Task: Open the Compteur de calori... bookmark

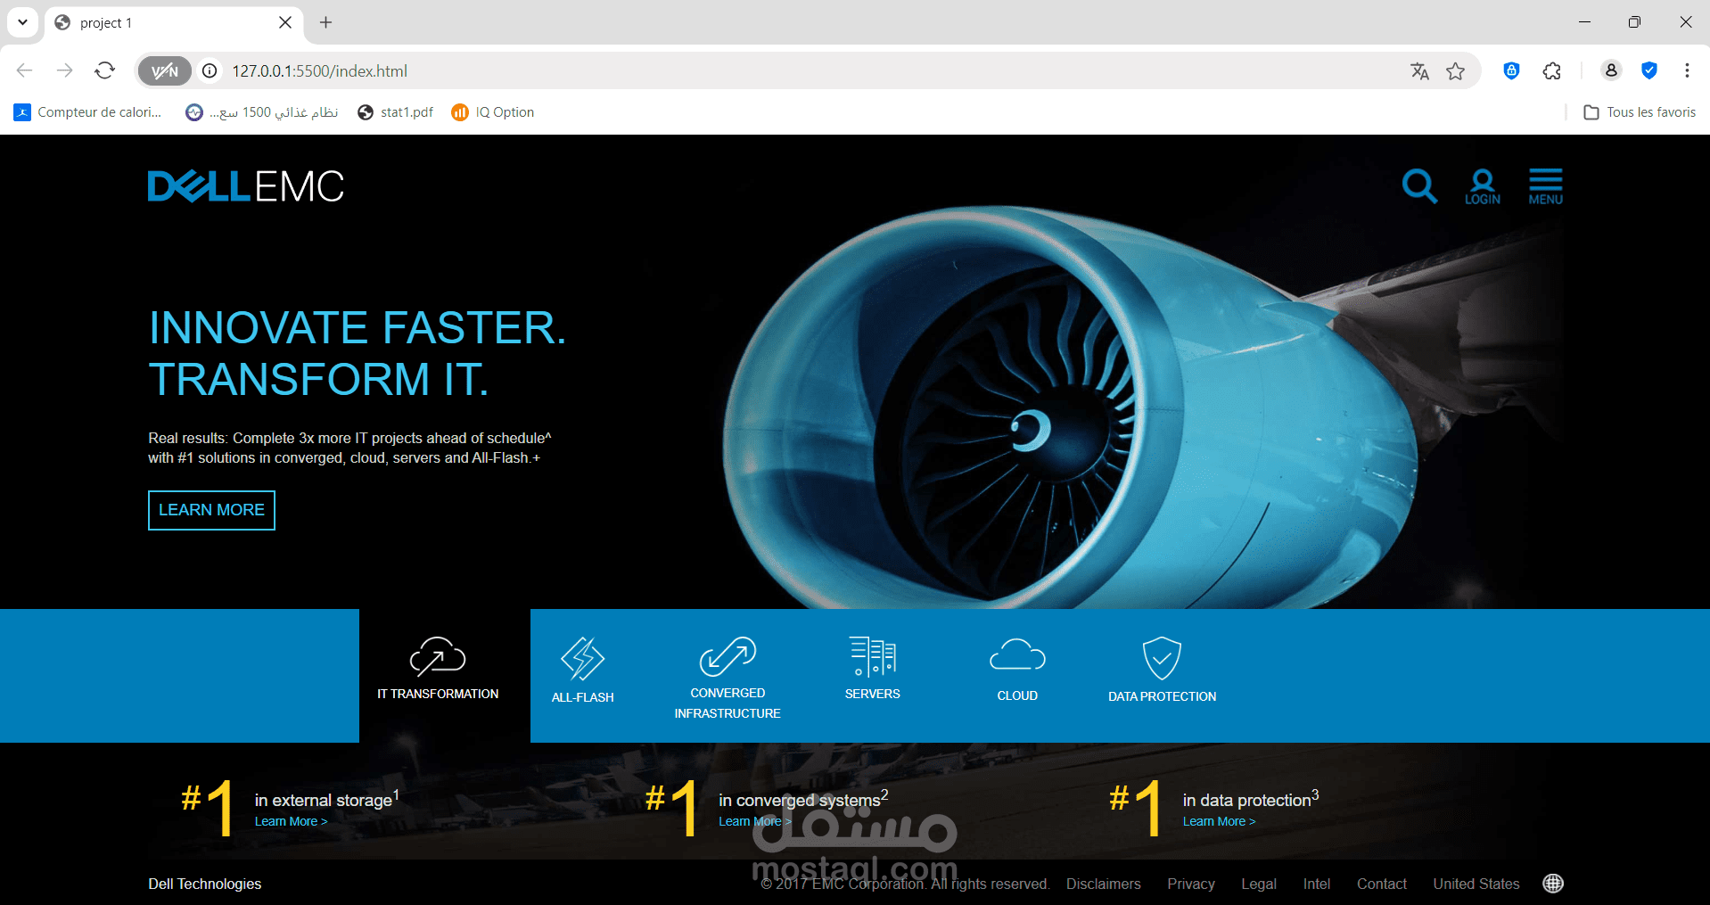Action: (87, 112)
